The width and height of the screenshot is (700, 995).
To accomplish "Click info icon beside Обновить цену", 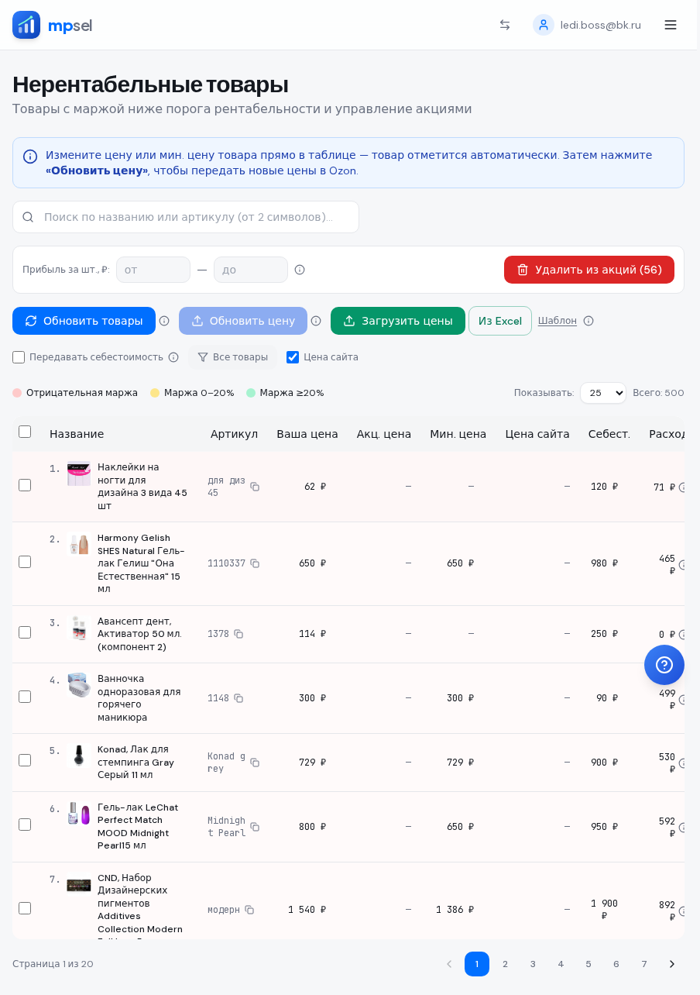I will click(x=316, y=321).
